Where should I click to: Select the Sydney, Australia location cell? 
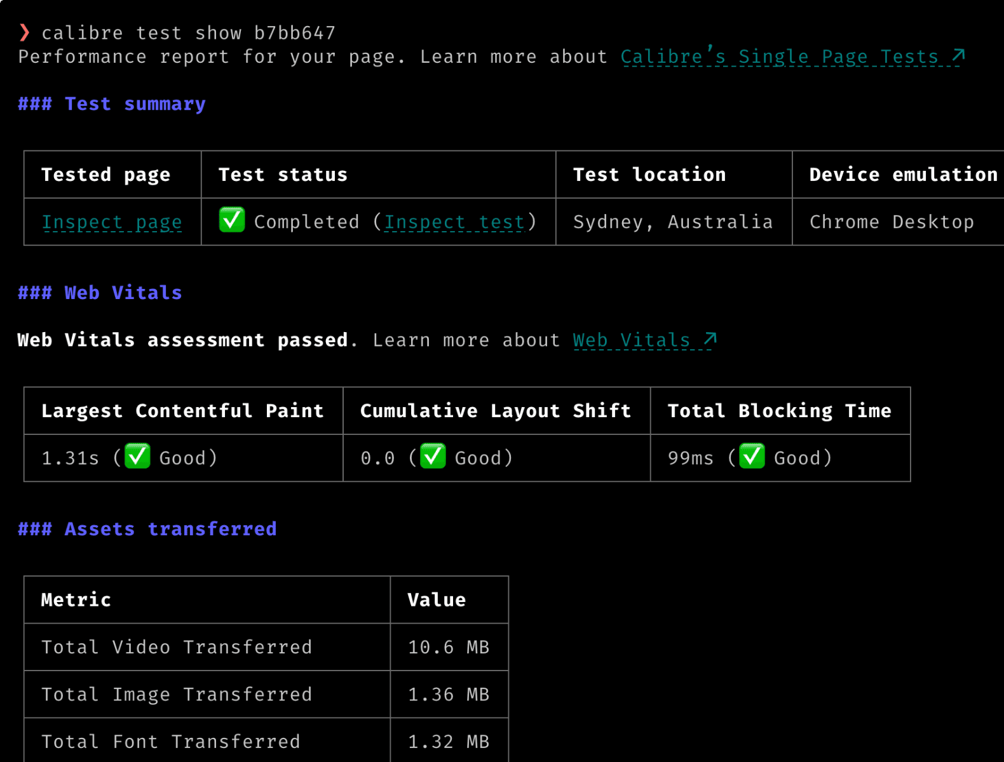(x=673, y=222)
